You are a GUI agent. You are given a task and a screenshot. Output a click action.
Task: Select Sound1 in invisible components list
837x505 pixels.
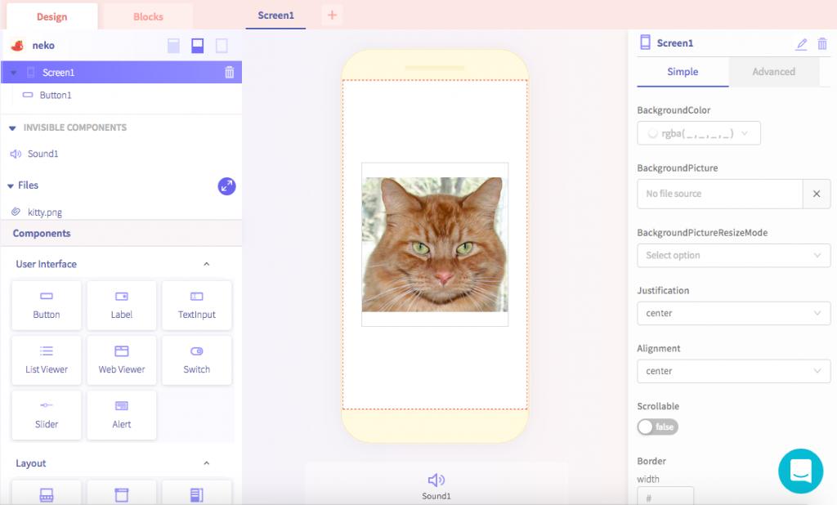[x=43, y=154]
